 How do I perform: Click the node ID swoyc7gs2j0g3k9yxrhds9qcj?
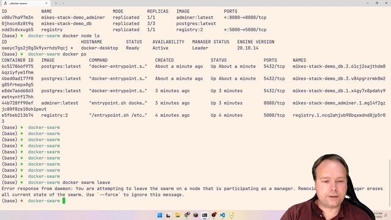pyautogui.click(x=35, y=48)
